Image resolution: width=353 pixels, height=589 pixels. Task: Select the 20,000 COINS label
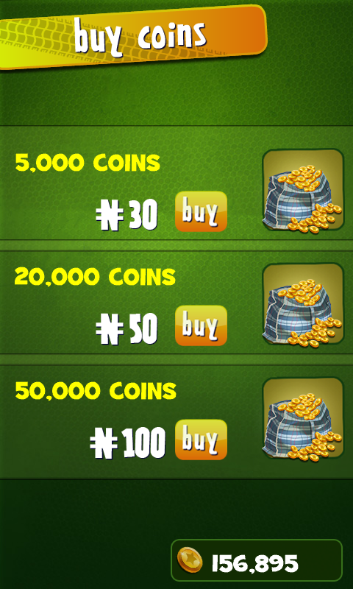pyautogui.click(x=95, y=277)
